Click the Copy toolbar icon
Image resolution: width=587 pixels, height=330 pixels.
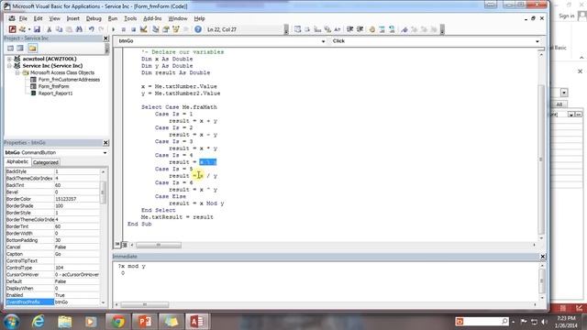[59, 29]
